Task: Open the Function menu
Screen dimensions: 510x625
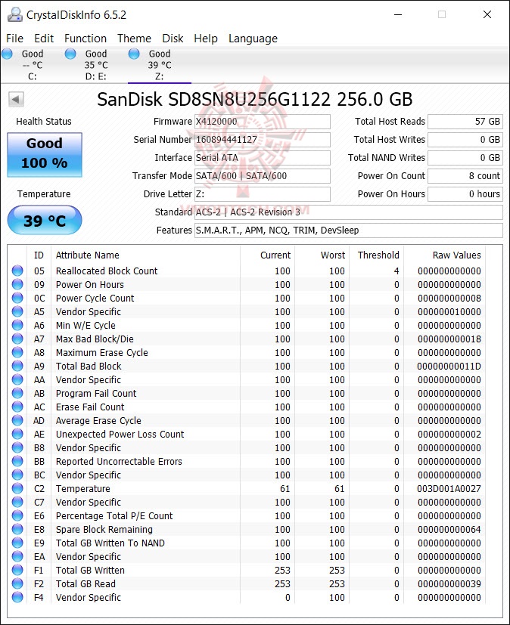Action: 86,39
